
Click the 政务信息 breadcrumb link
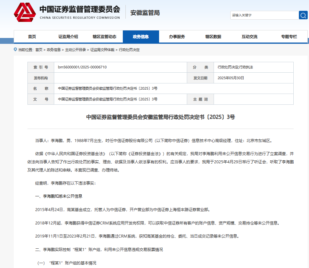(x=54, y=50)
